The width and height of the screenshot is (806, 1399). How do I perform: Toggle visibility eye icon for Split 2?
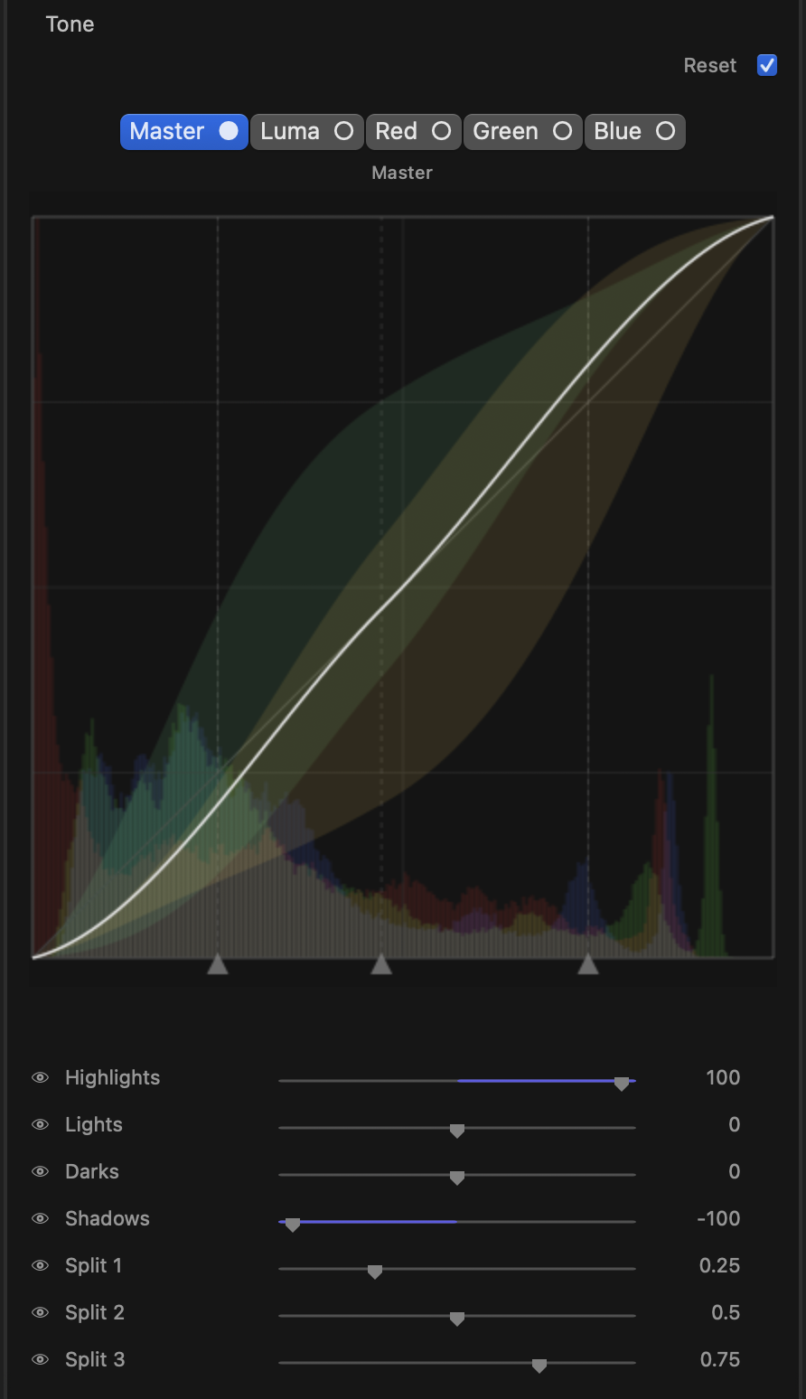coord(40,1312)
